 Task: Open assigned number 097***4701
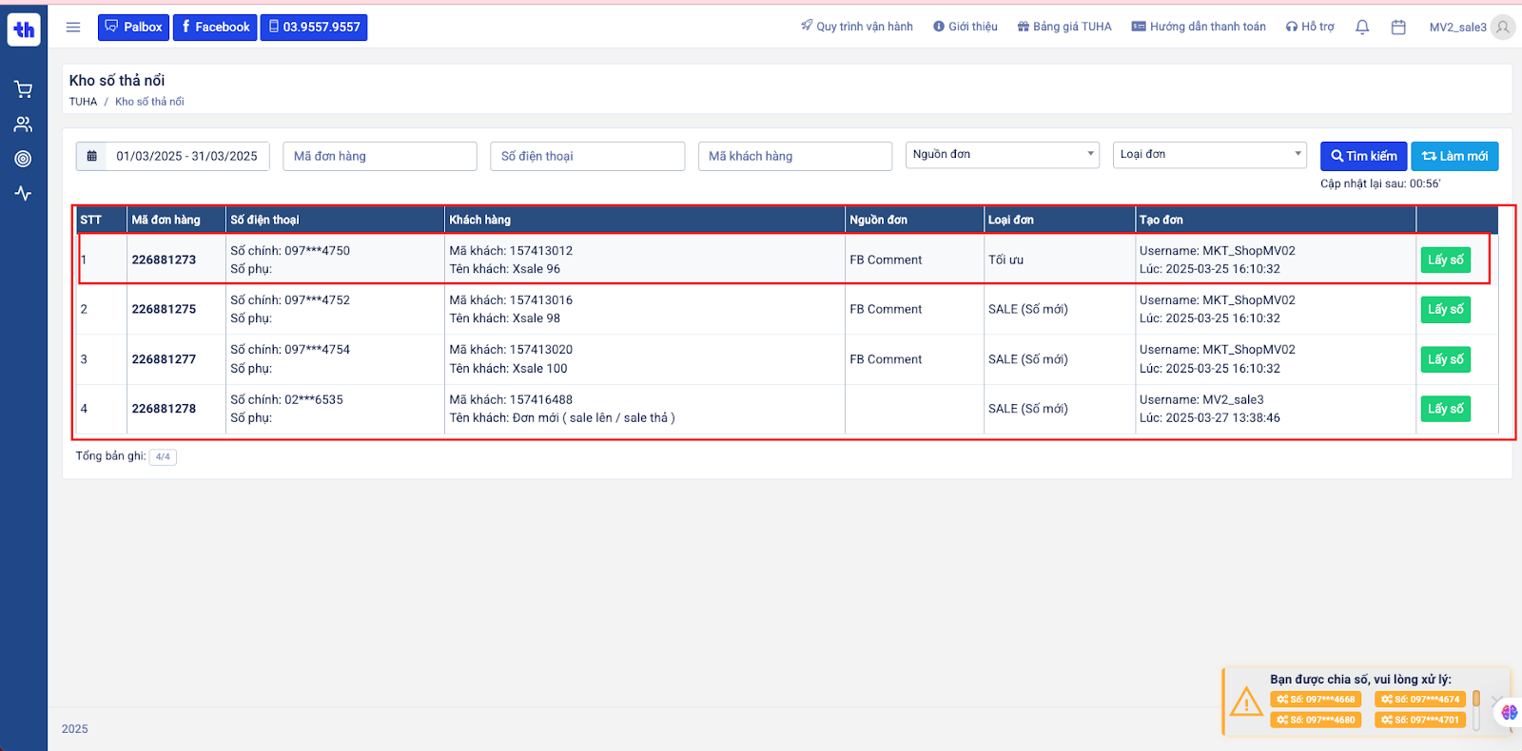pos(1420,720)
